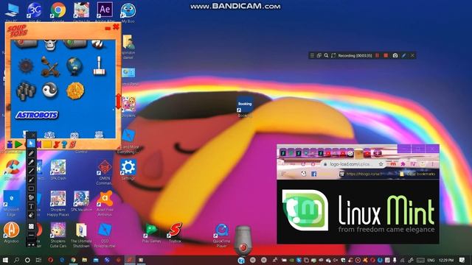Click the Linux Mint logo image

tap(358, 211)
